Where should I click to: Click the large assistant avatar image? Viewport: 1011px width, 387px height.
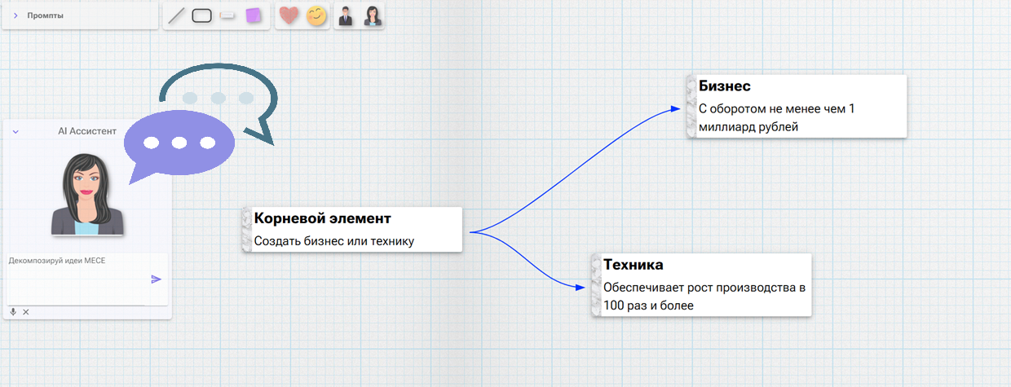coord(87,196)
